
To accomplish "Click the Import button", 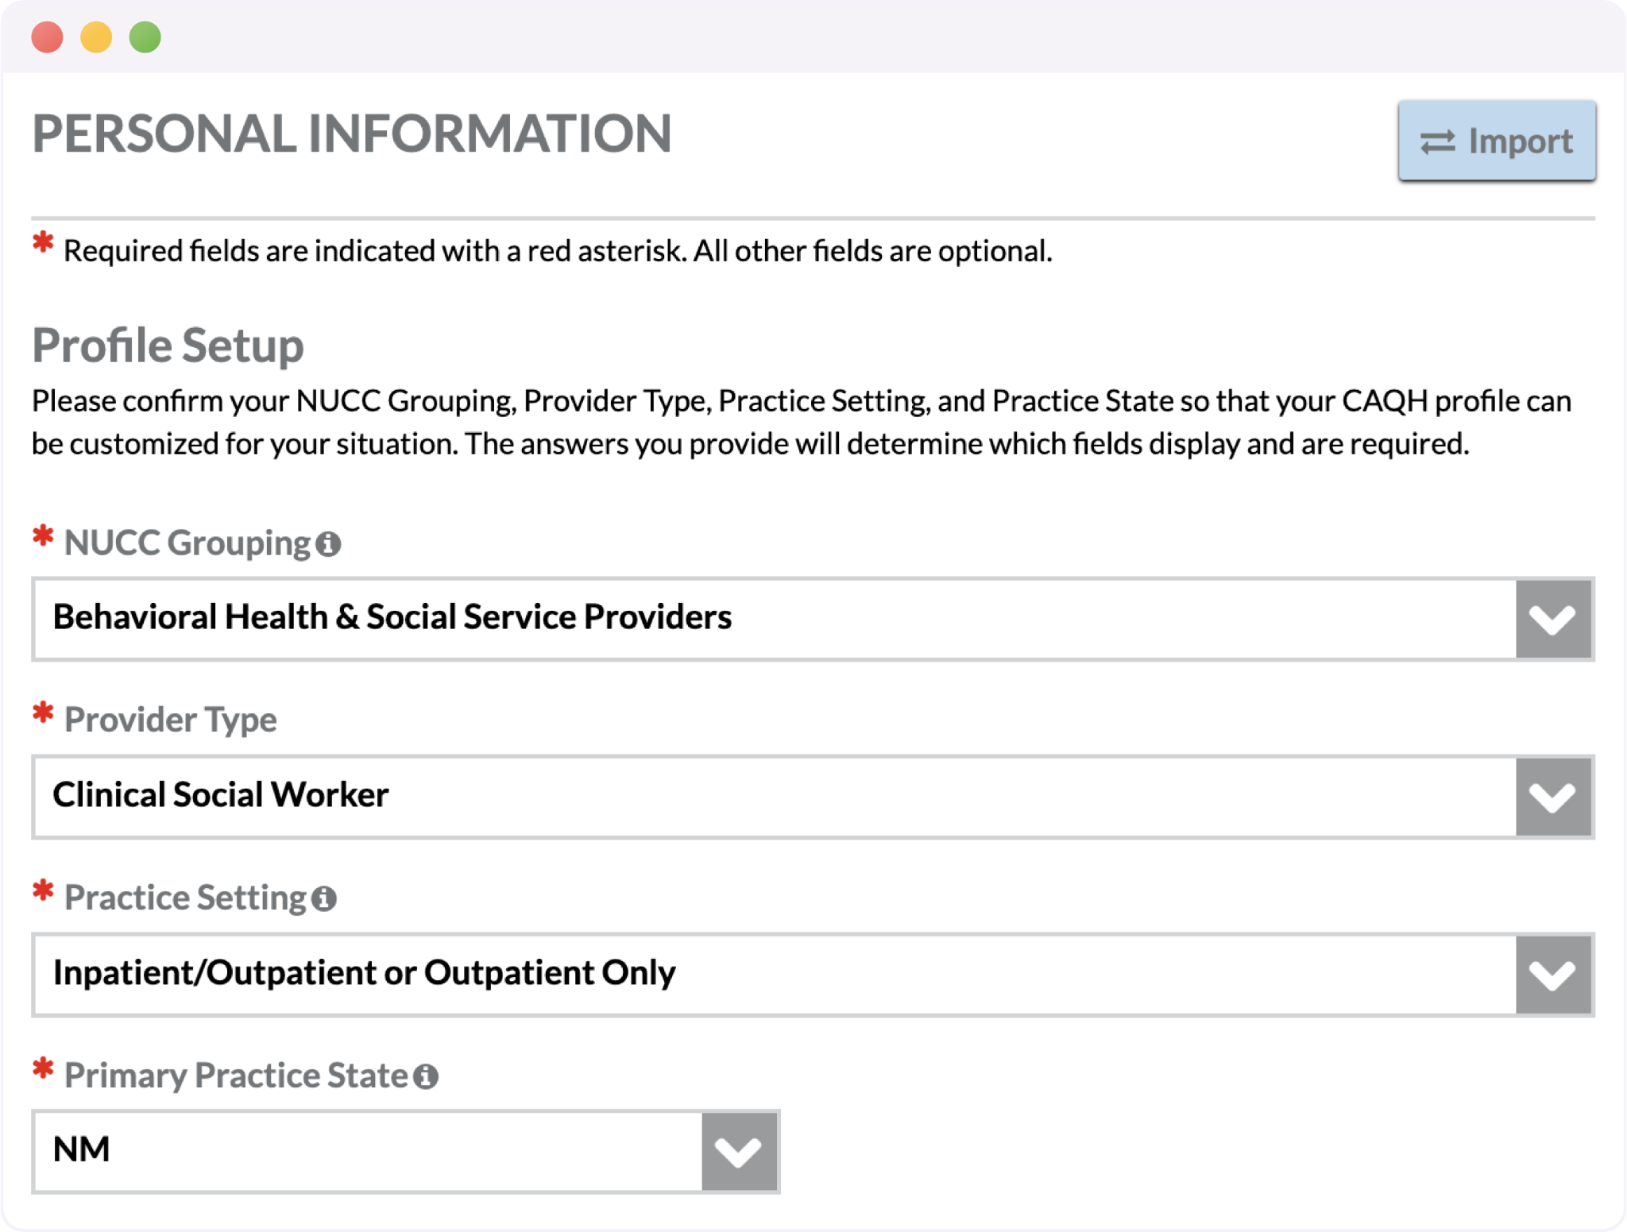I will click(x=1497, y=141).
